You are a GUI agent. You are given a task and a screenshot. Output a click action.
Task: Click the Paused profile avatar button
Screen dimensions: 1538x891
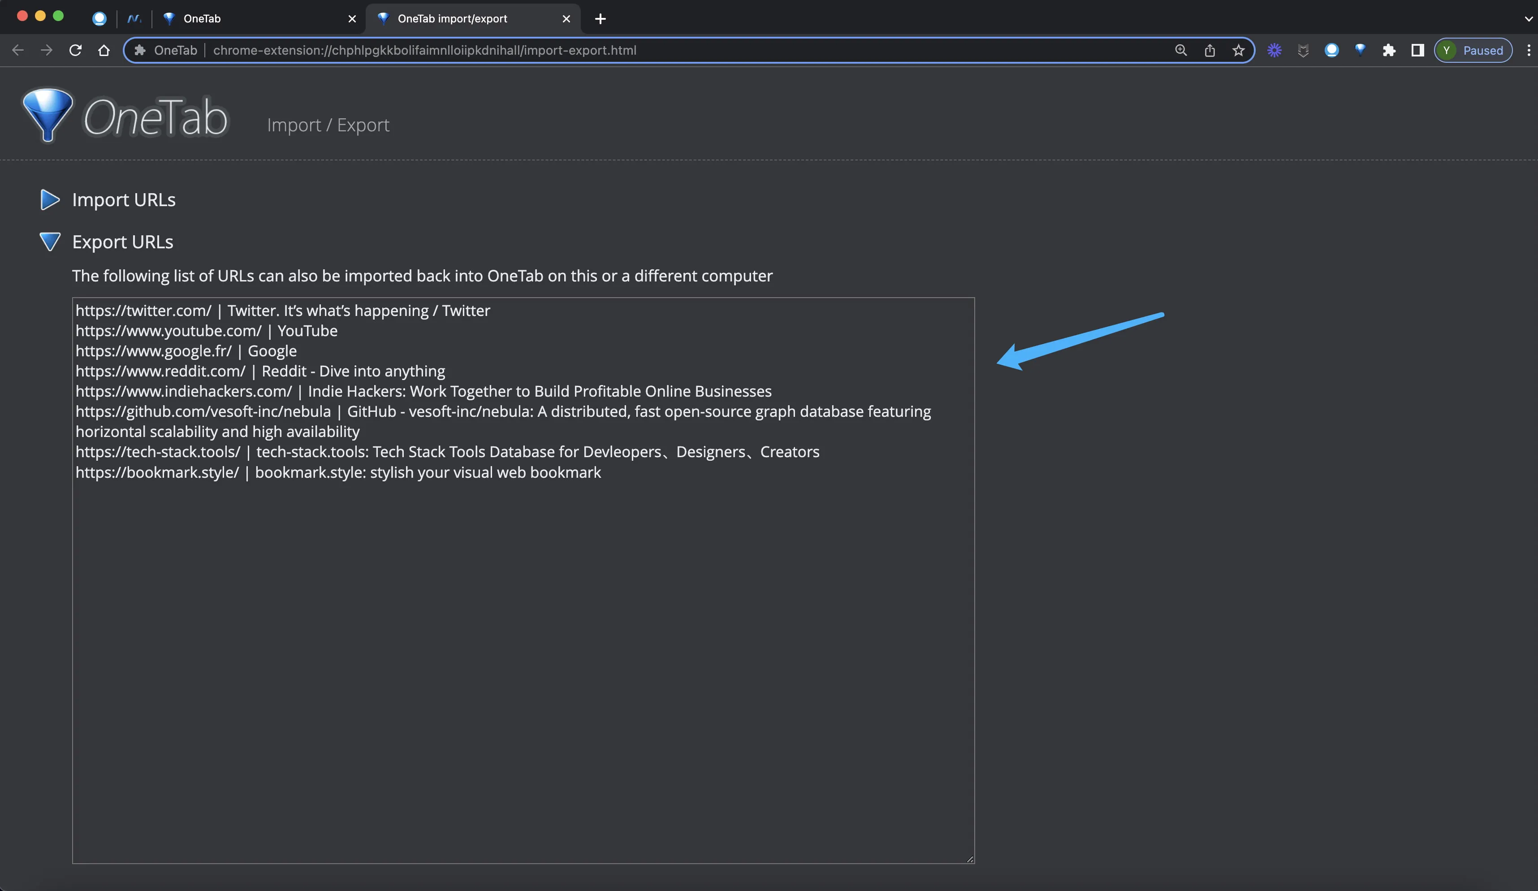(1473, 51)
